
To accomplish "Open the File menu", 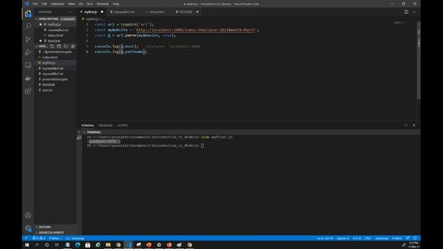I will point(35,4).
